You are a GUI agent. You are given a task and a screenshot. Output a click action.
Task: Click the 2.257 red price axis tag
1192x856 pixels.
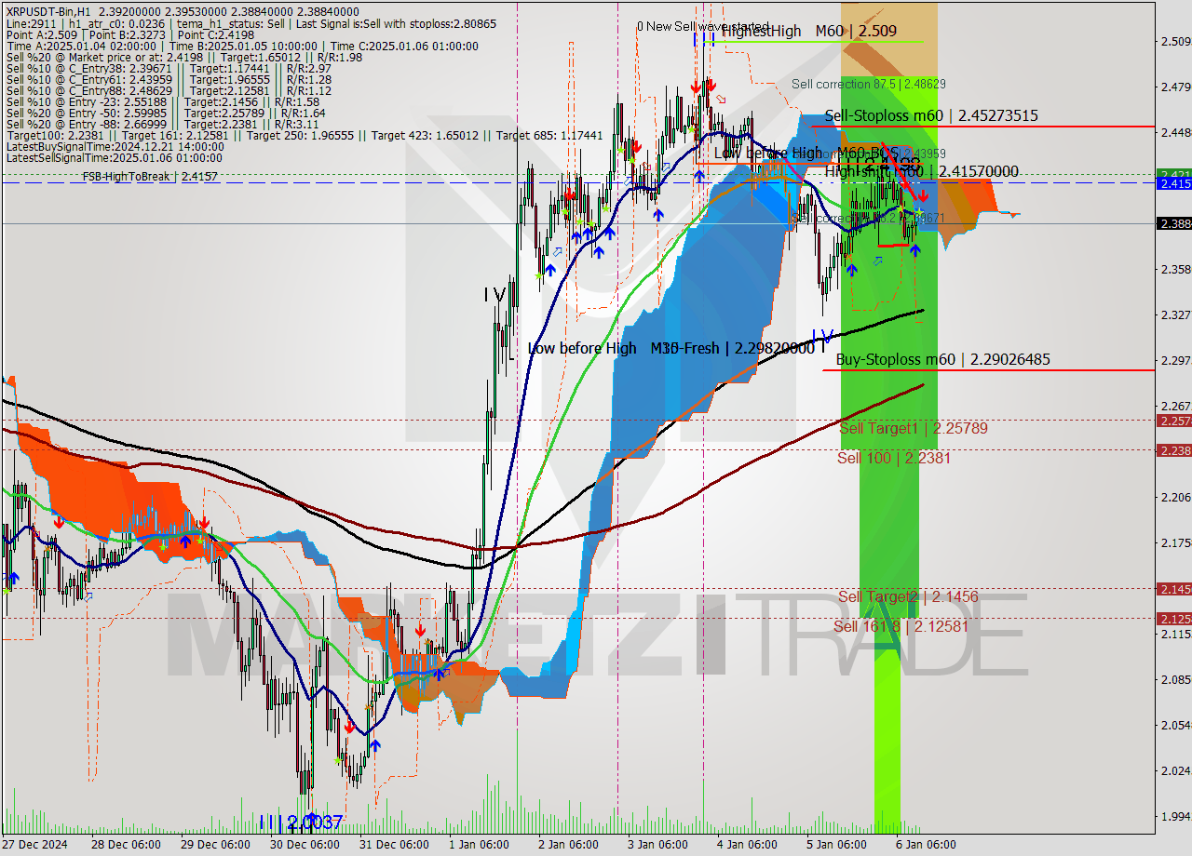(1173, 421)
